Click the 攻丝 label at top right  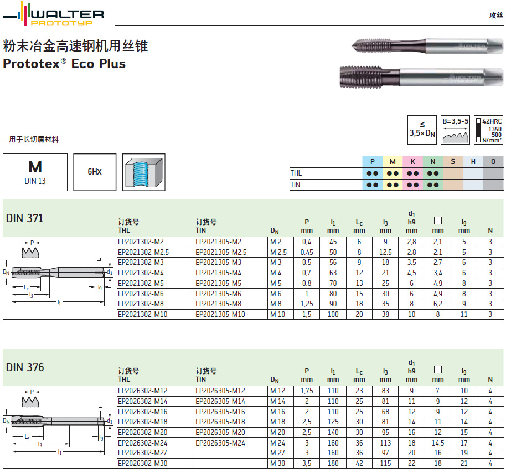pos(496,15)
